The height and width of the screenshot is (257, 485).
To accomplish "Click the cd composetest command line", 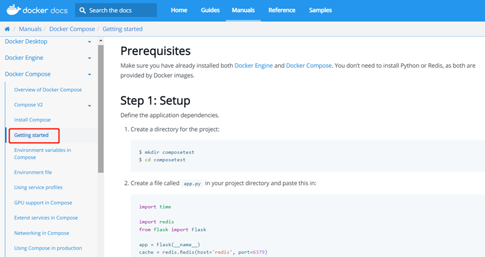I will [x=162, y=160].
